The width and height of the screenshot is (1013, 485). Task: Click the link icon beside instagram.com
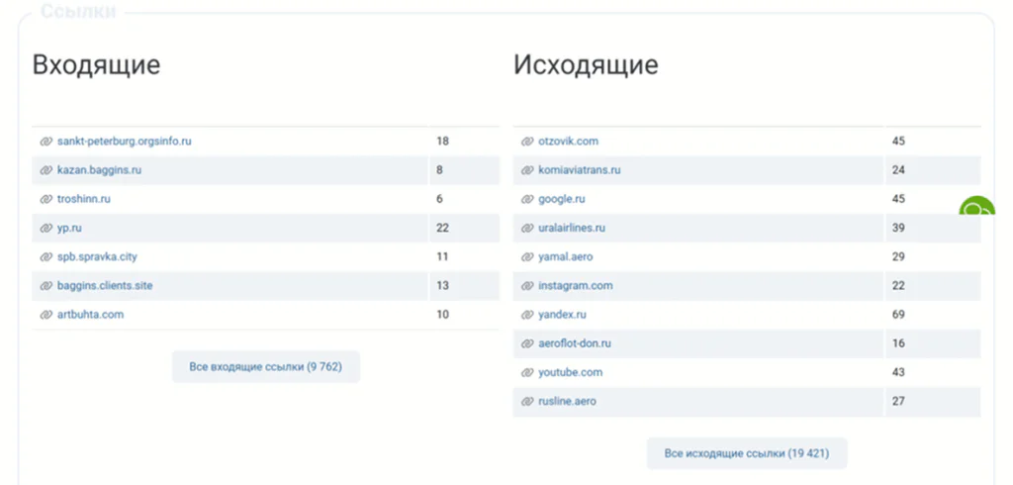tap(527, 286)
